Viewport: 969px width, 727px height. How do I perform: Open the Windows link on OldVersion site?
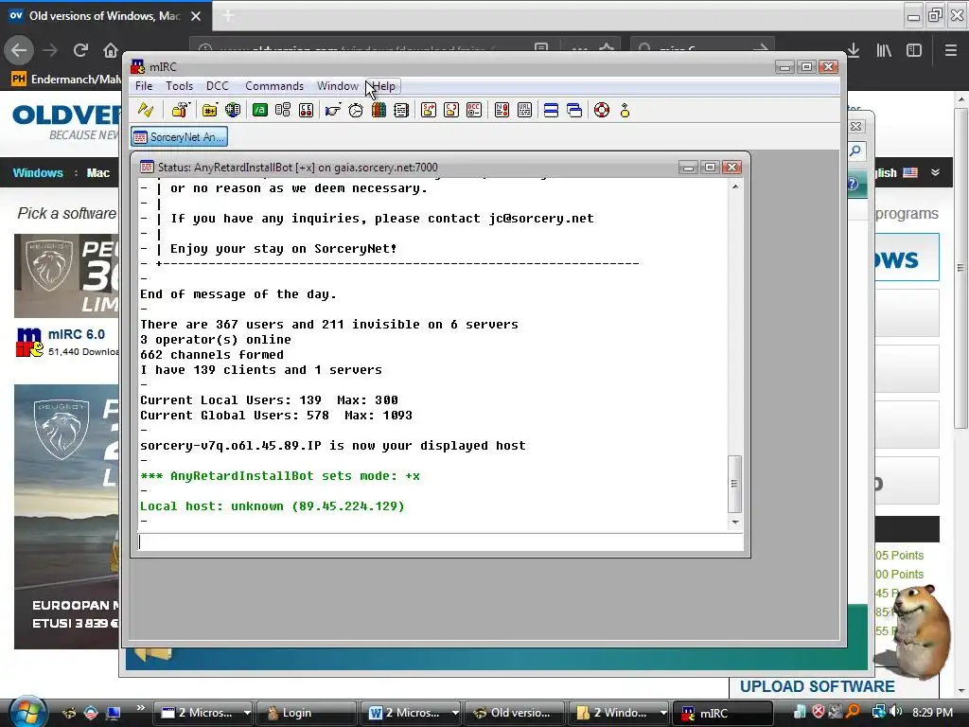(38, 173)
